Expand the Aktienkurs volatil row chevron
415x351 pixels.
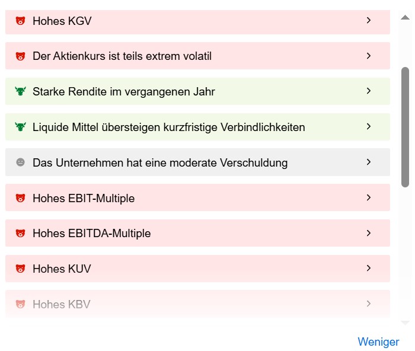(368, 56)
